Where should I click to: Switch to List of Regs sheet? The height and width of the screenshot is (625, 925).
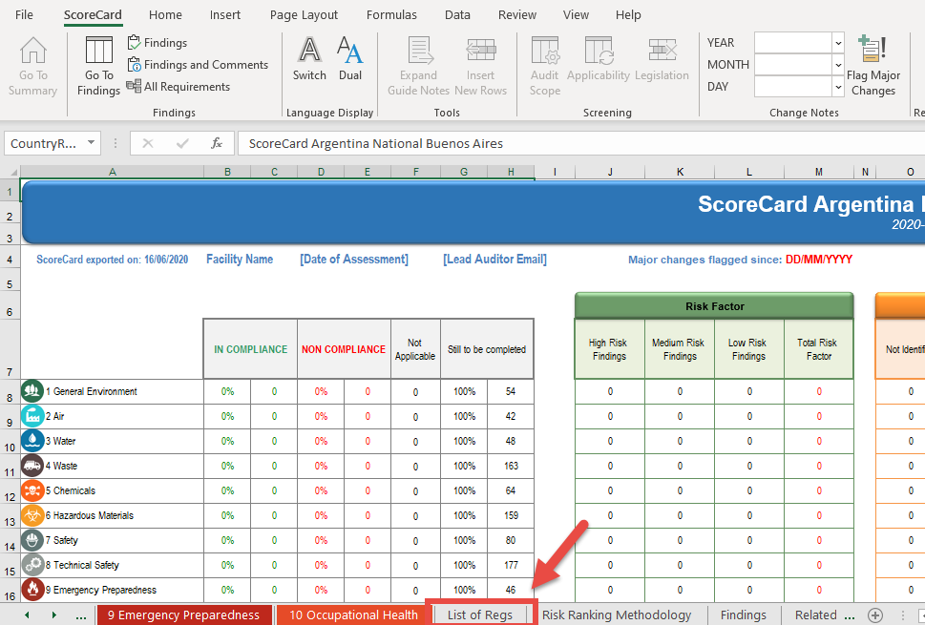(479, 615)
